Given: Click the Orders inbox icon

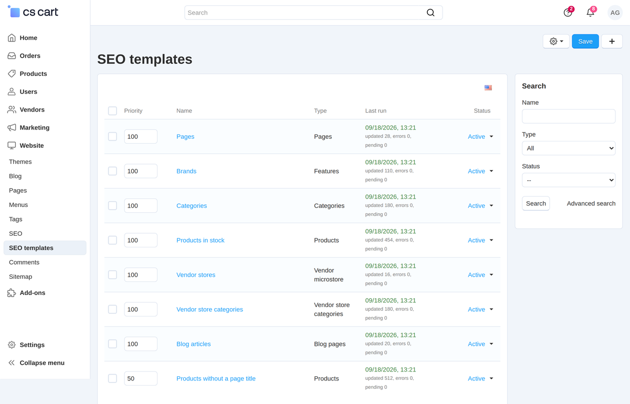Looking at the screenshot, I should pos(12,56).
